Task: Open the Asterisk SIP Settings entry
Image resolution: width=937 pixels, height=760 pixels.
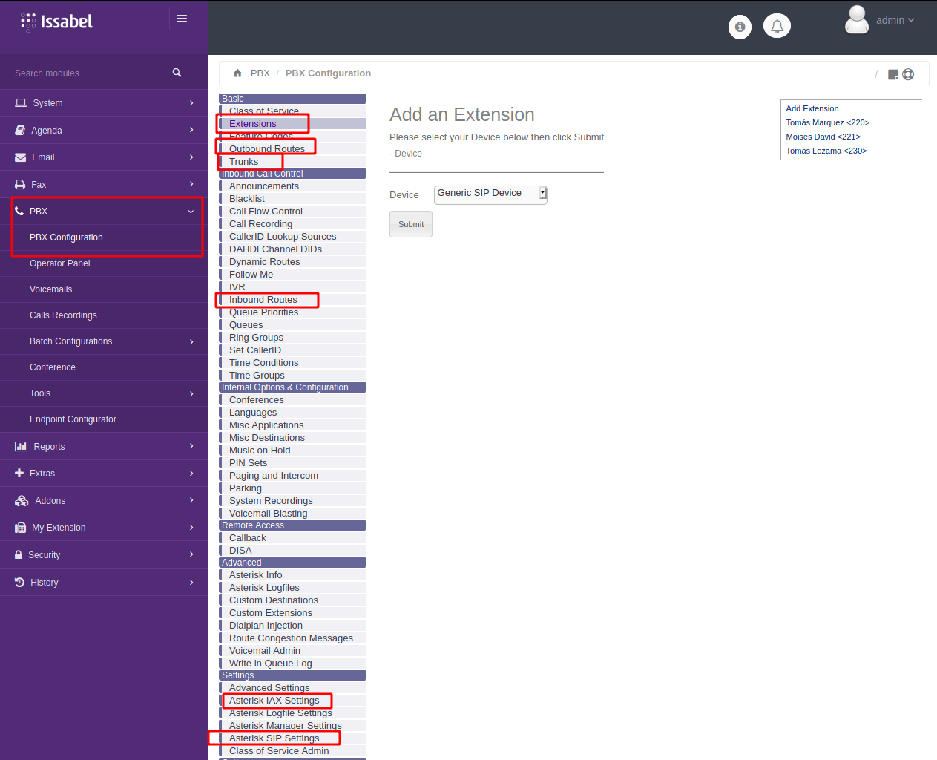Action: 273,738
